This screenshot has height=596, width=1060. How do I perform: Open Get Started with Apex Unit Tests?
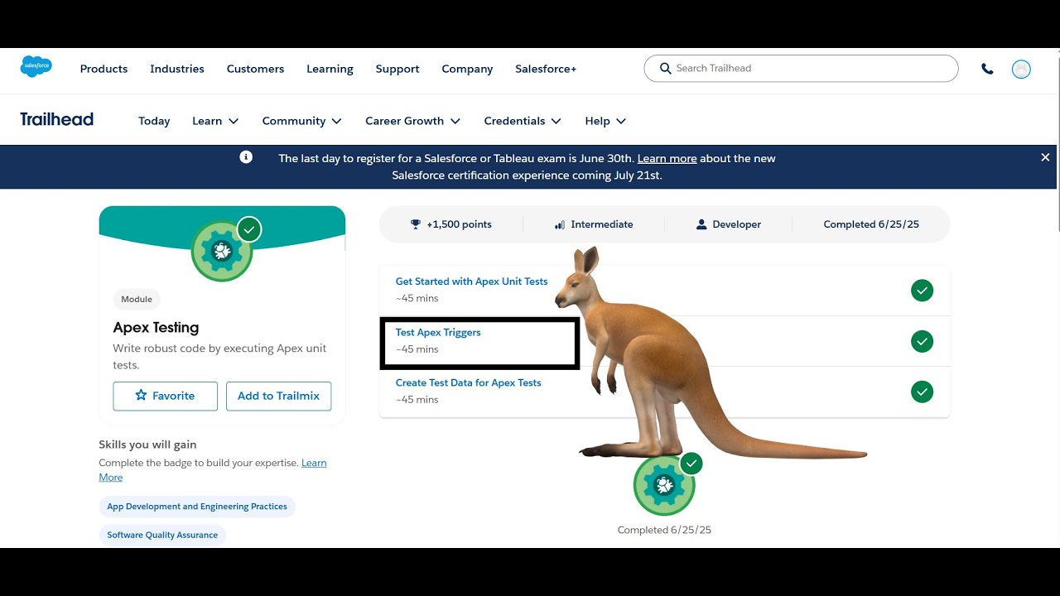pos(472,281)
